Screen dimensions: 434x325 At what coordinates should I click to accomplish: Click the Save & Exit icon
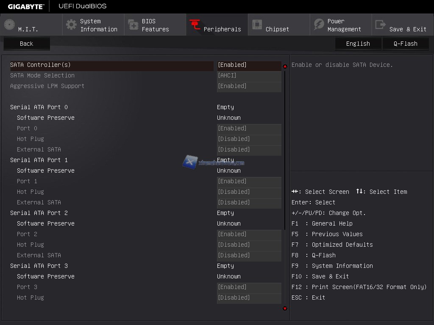(x=381, y=25)
